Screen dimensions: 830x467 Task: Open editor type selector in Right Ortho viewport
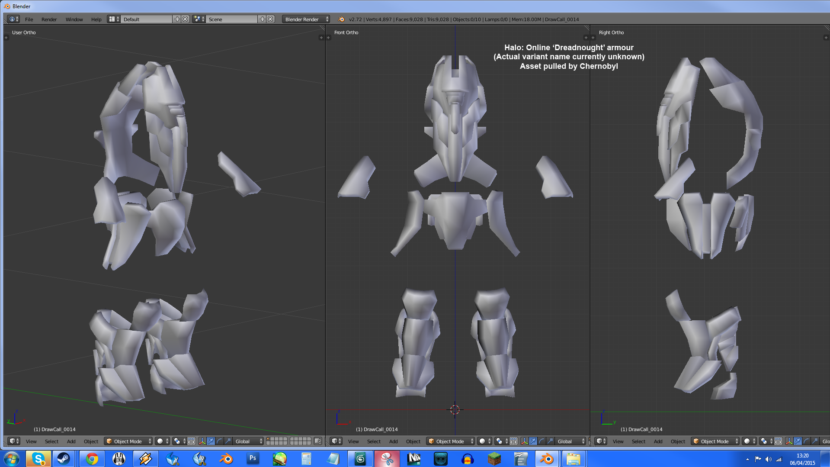tap(601, 441)
